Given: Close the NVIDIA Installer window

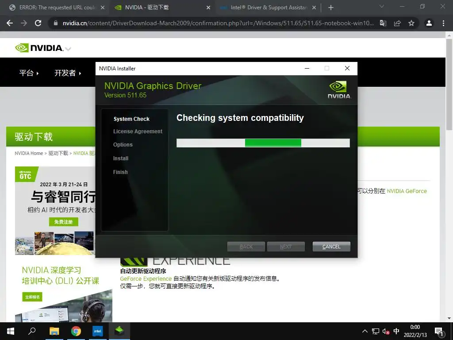Looking at the screenshot, I should [347, 68].
